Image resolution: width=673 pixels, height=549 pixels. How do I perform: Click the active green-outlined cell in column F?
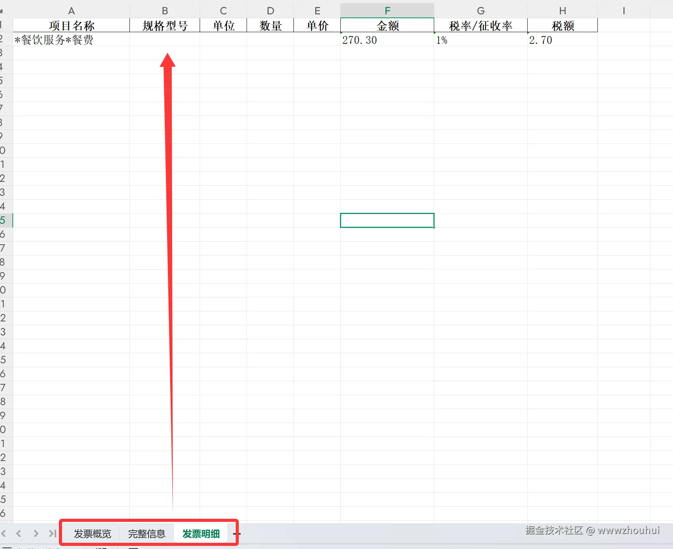click(387, 220)
